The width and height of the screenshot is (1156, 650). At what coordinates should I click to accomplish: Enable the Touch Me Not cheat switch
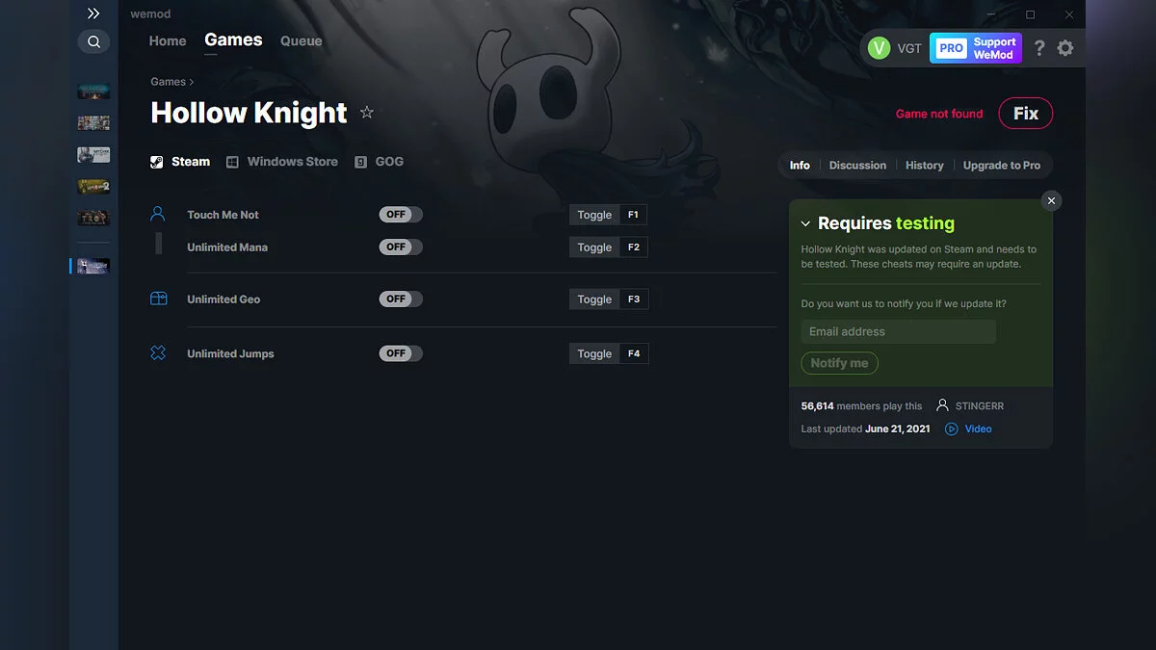click(x=400, y=214)
